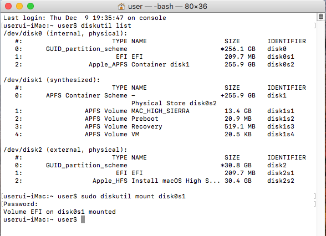
Task: Click the terminal cursor at the last prompt
Action: (83, 219)
